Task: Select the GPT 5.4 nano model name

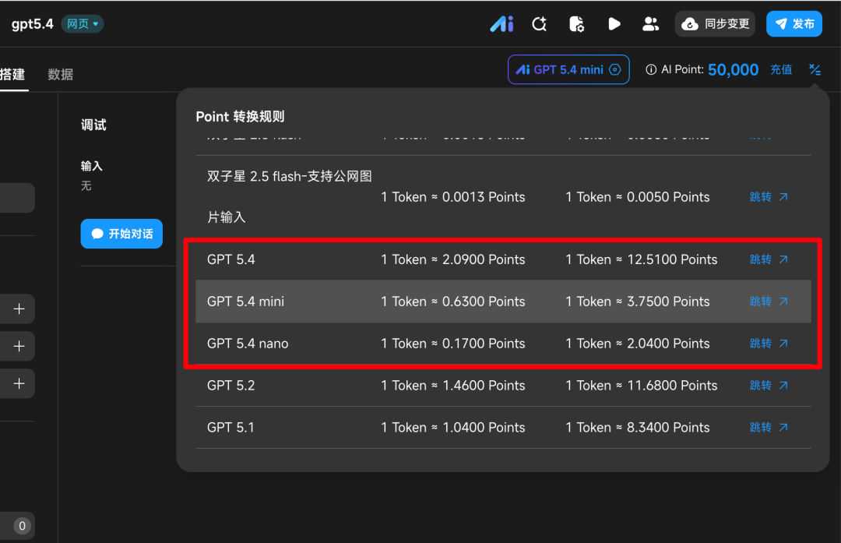Action: coord(248,344)
